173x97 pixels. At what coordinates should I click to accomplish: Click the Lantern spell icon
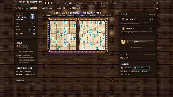point(123,29)
